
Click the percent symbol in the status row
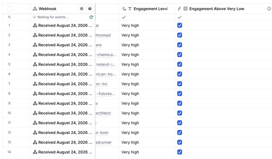(9, 17)
